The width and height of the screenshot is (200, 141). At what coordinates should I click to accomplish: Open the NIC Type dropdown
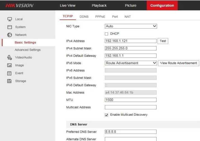tap(131, 26)
